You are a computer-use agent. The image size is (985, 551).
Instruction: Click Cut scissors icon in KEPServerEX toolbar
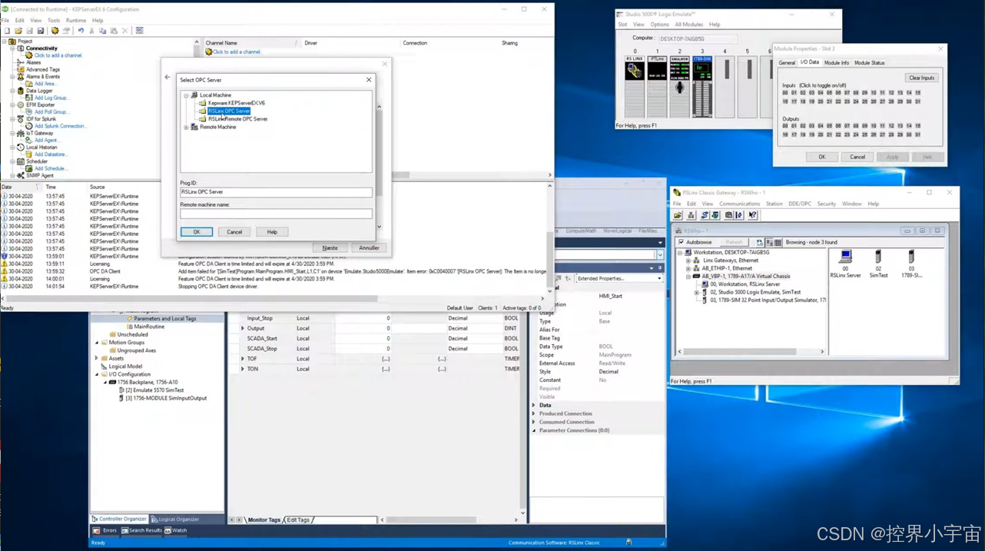pyautogui.click(x=91, y=31)
